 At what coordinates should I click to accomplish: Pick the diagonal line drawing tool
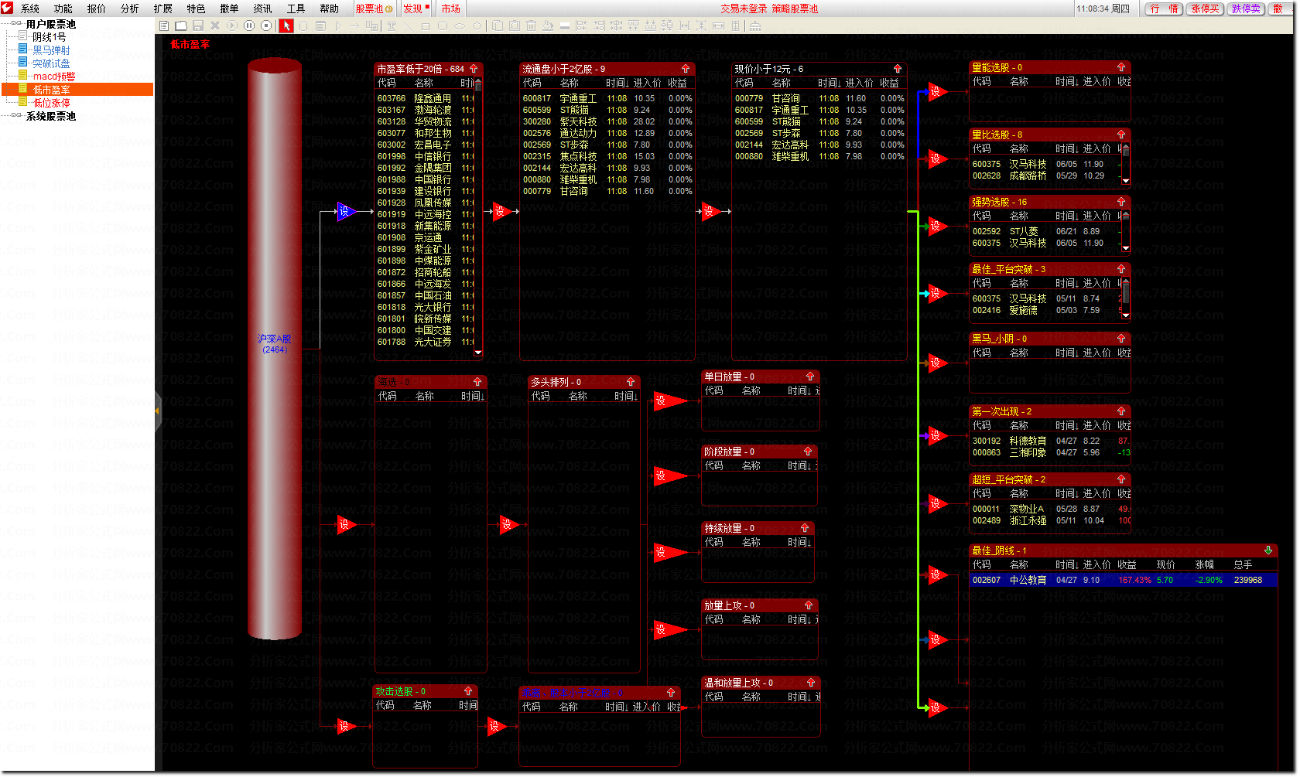click(x=409, y=26)
